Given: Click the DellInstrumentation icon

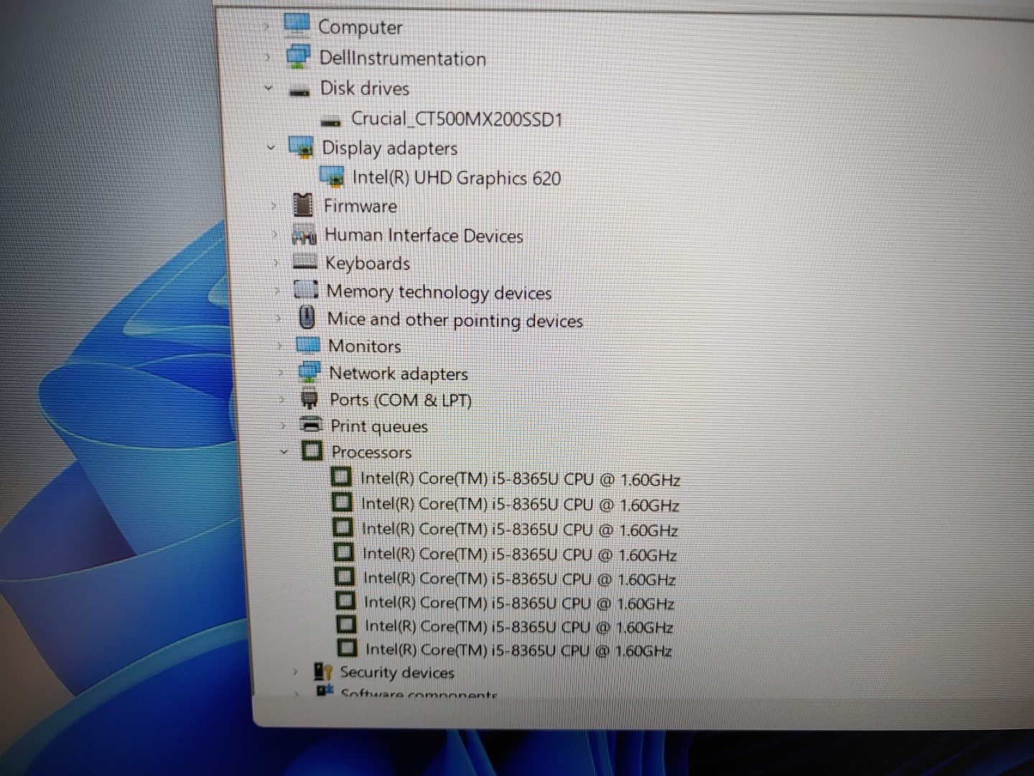Looking at the screenshot, I should (x=299, y=56).
